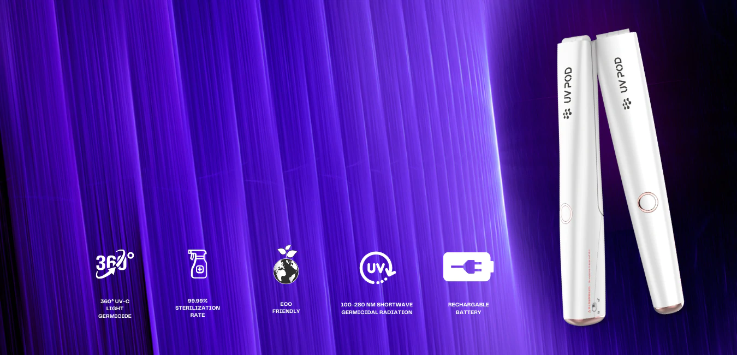Viewport: 737px width, 355px height.
Task: Click the "Eco Friendly" caption
Action: pyautogui.click(x=286, y=307)
